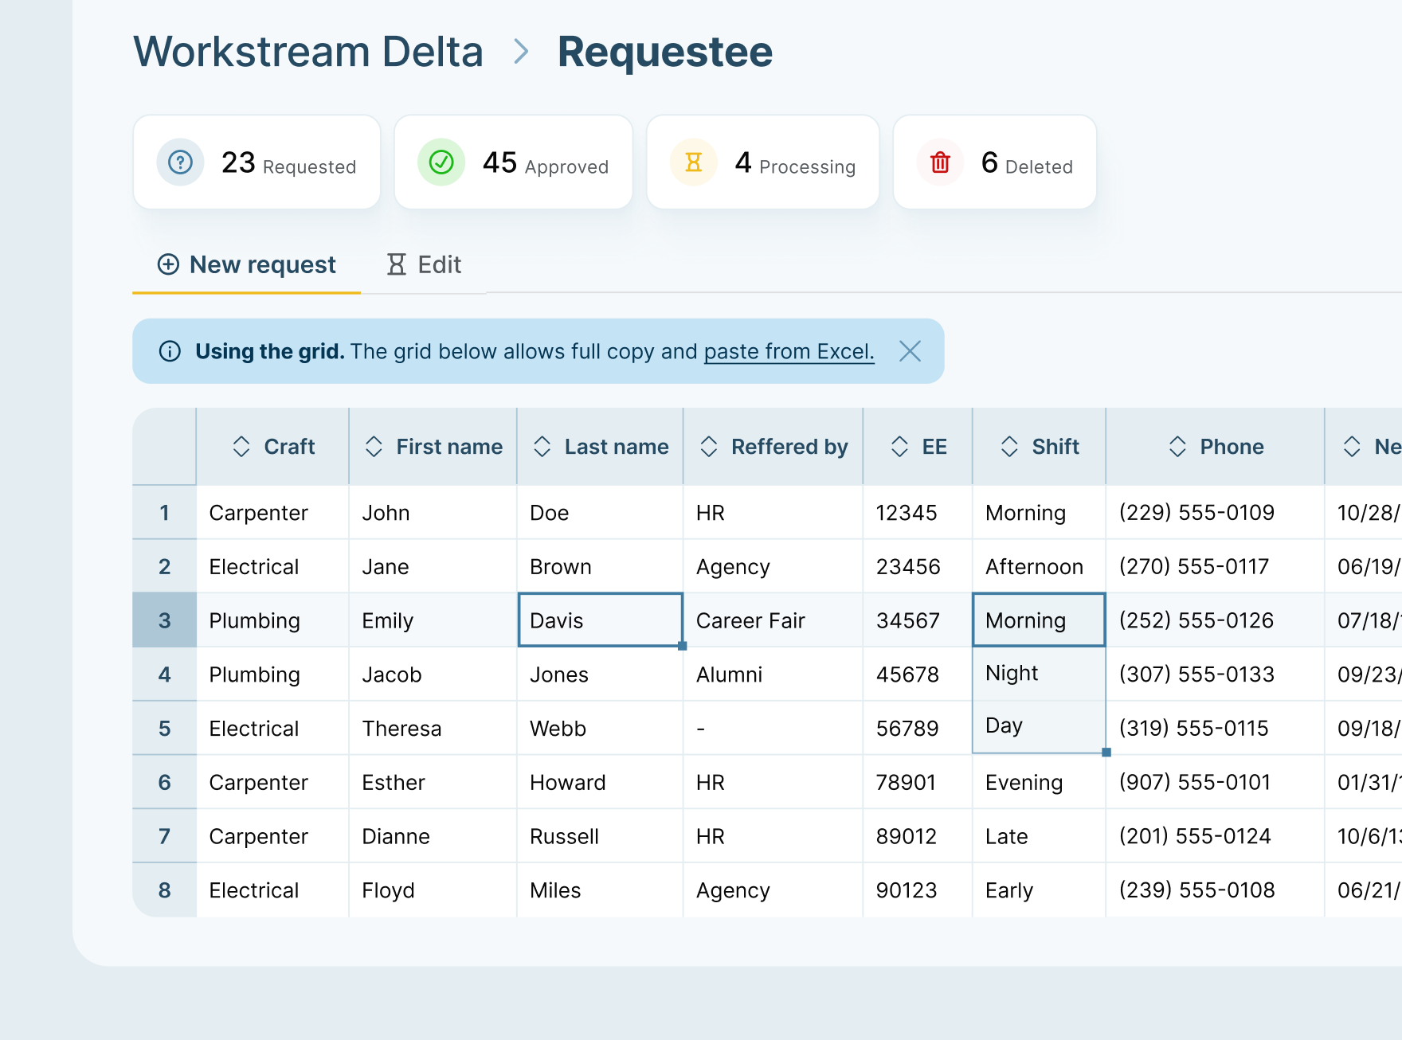Click the info icon in banner
Viewport: 1402px width, 1040px height.
pos(170,351)
